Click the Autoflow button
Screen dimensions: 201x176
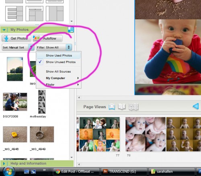click(47, 38)
